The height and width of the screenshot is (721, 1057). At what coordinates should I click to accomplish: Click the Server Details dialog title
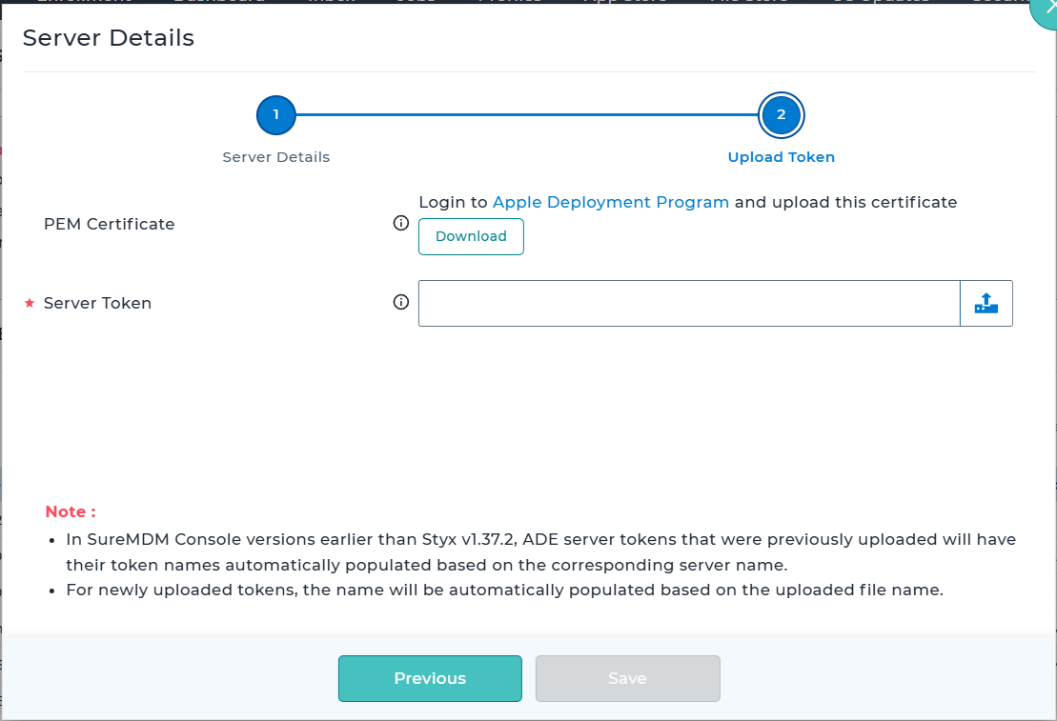(108, 38)
